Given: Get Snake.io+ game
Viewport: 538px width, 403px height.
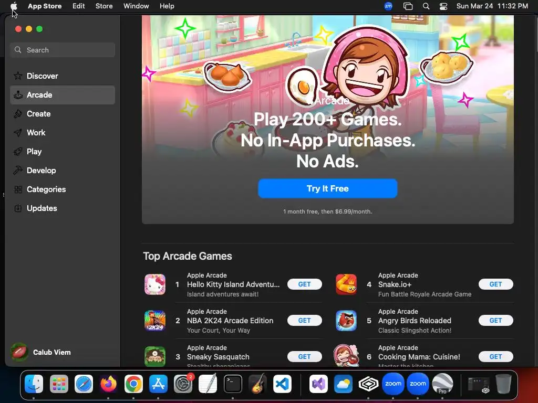Looking at the screenshot, I should [x=496, y=284].
